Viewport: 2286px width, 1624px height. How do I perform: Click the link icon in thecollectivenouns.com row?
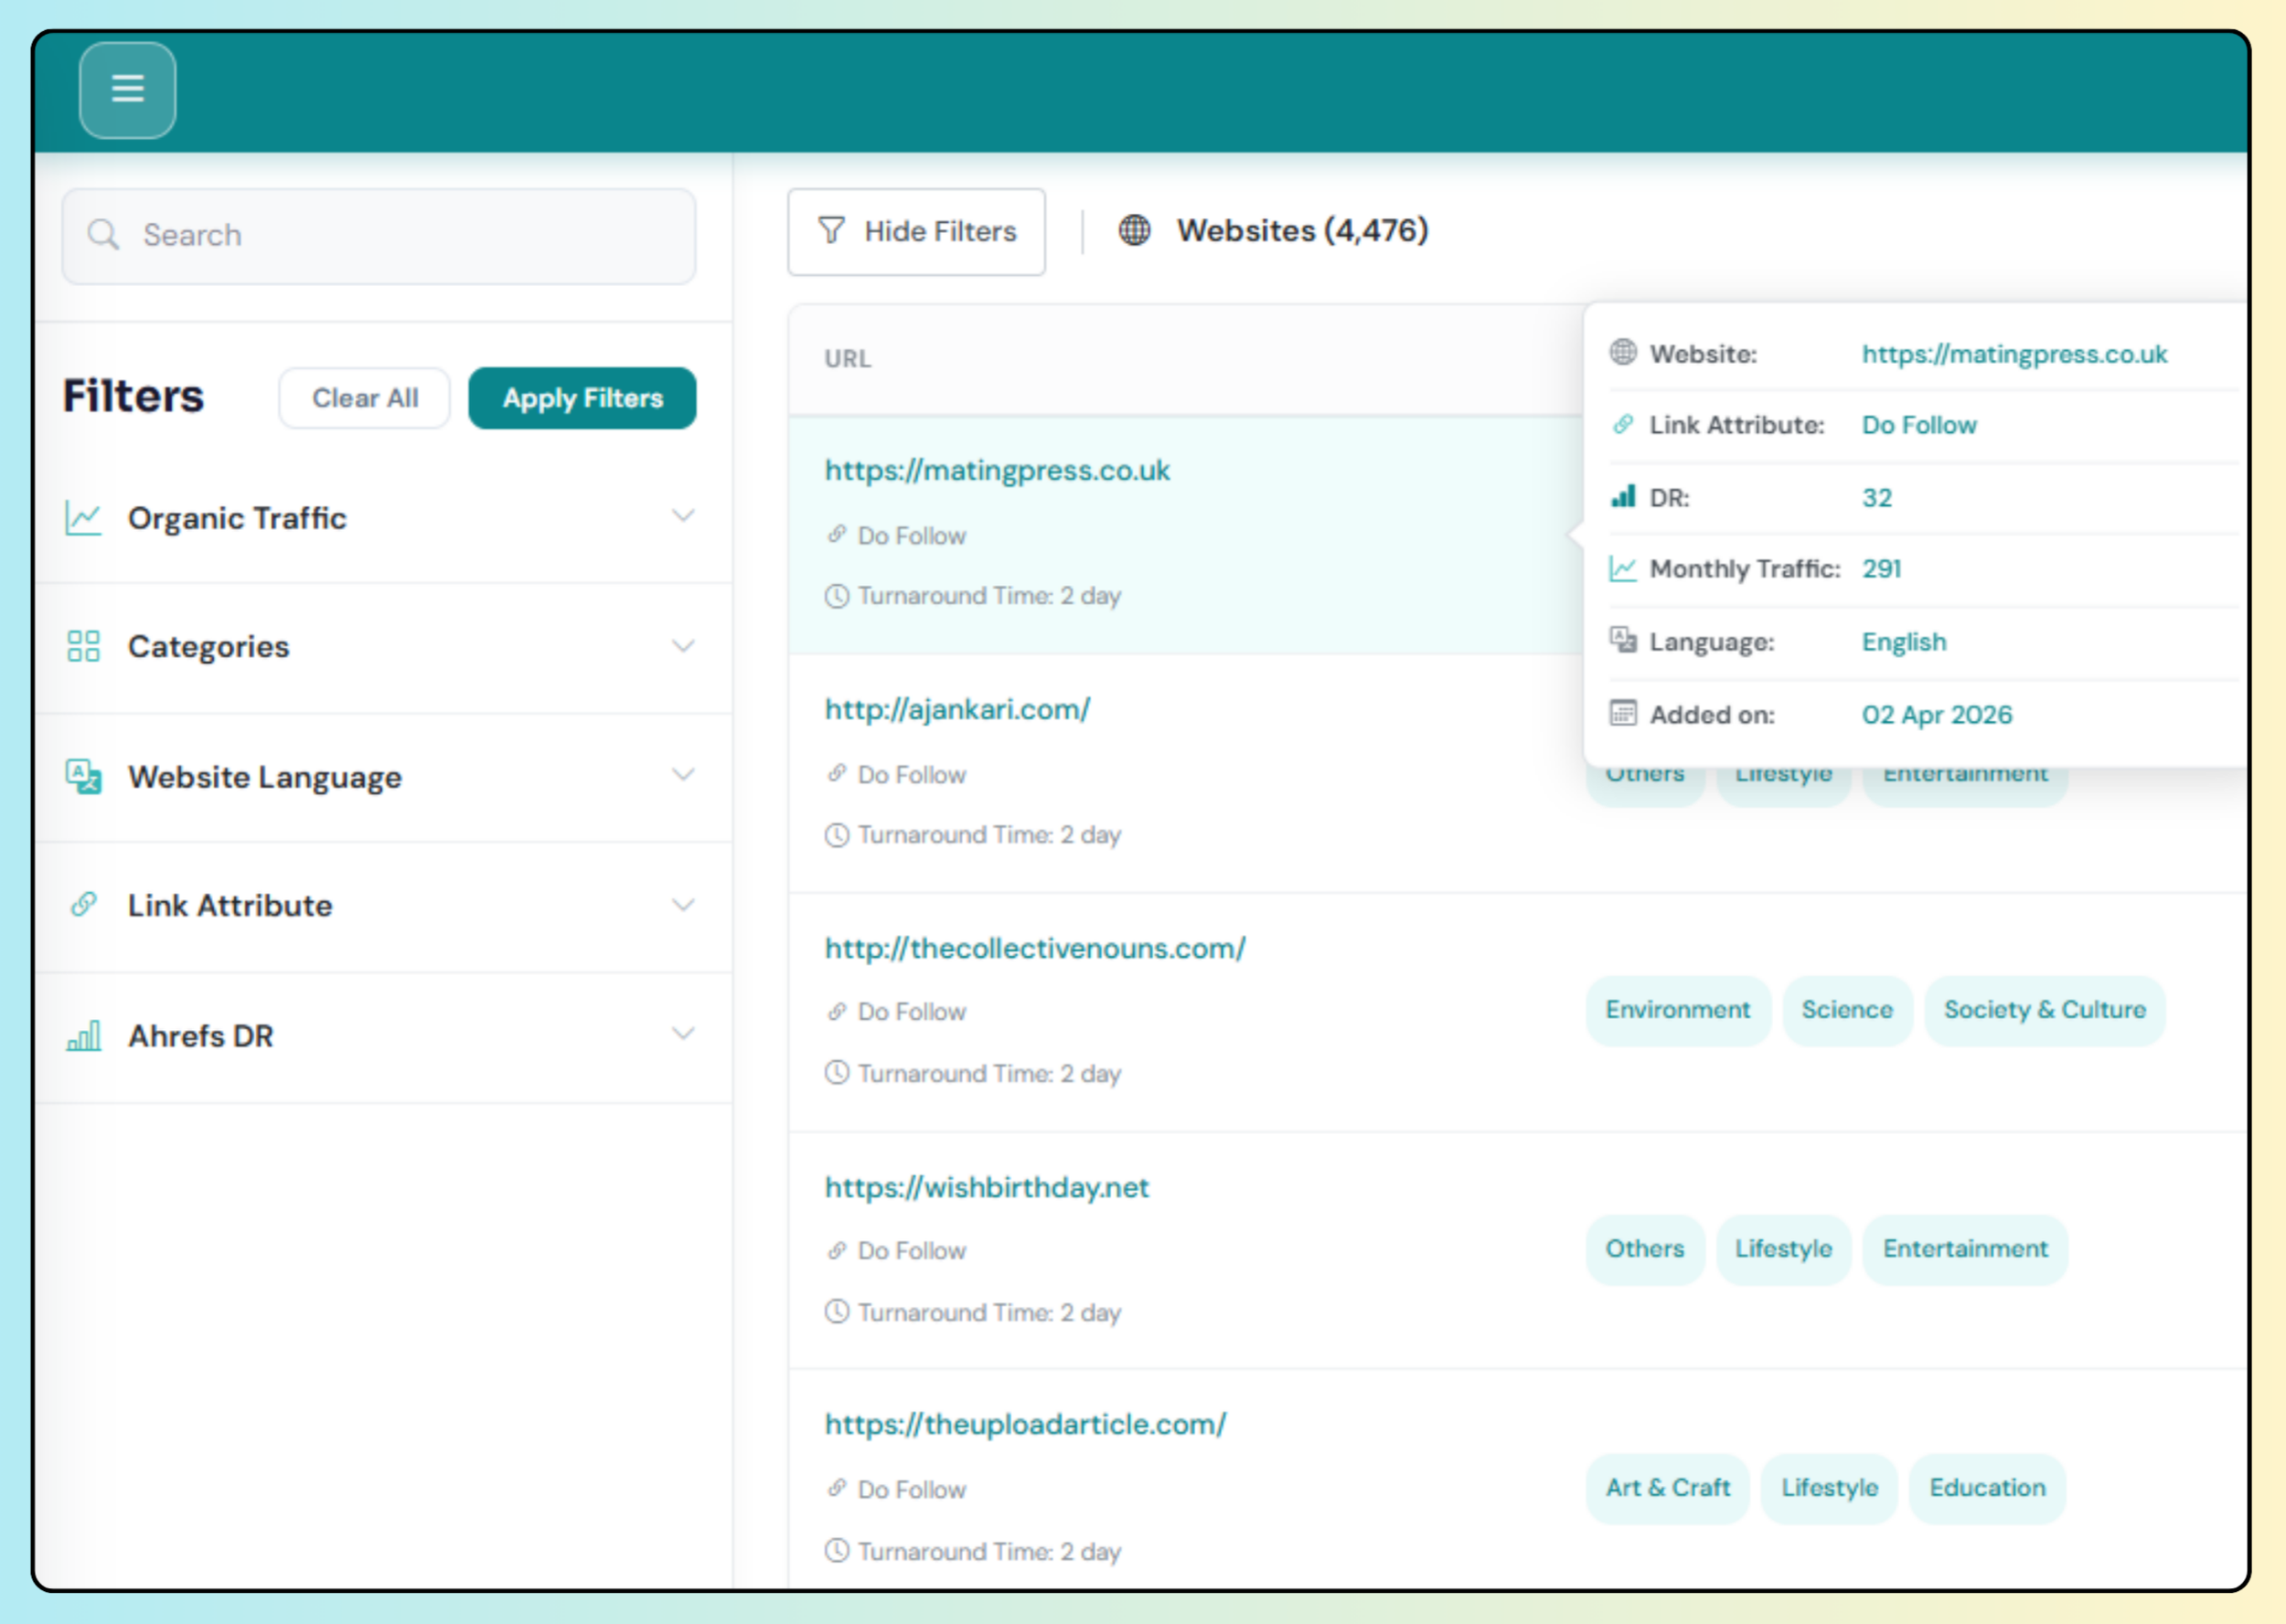(x=838, y=1011)
